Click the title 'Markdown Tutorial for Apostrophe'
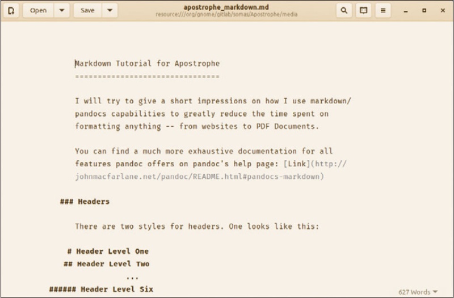454x298 pixels. pyautogui.click(x=148, y=63)
